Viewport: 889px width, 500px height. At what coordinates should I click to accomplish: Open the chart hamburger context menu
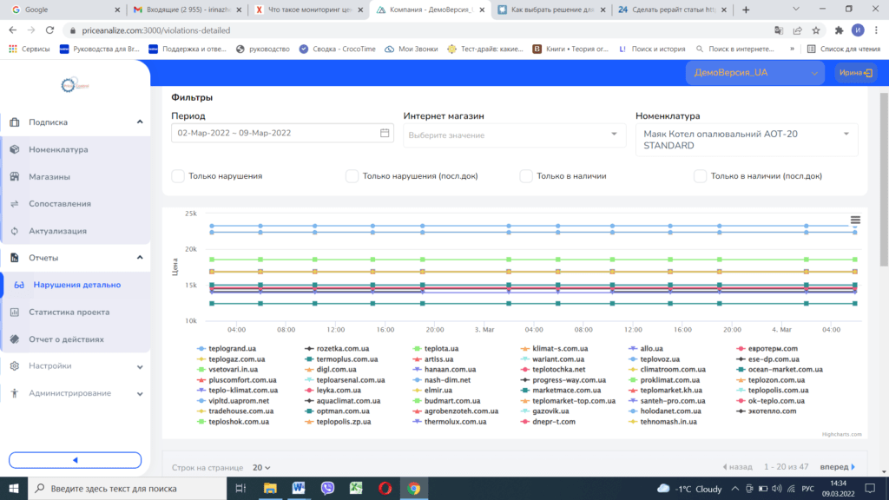tap(855, 220)
